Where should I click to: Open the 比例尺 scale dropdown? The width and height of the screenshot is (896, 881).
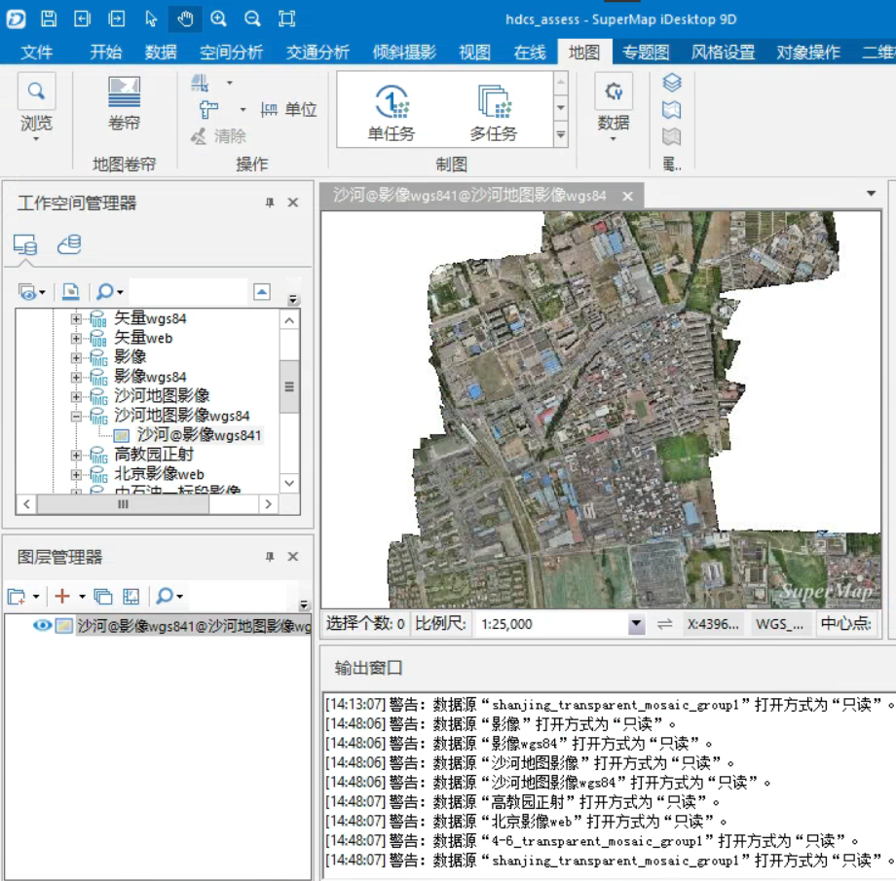click(636, 624)
